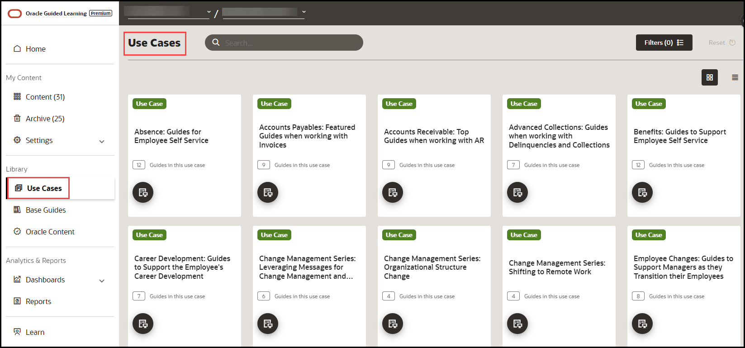Click guide icon on Leveraging Messages card
The height and width of the screenshot is (348, 745).
pyautogui.click(x=268, y=324)
